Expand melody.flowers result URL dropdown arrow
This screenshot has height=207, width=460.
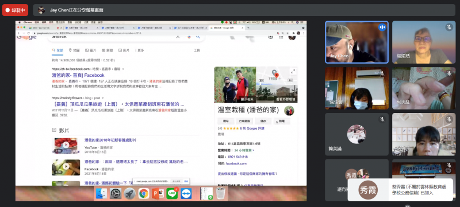[103, 98]
